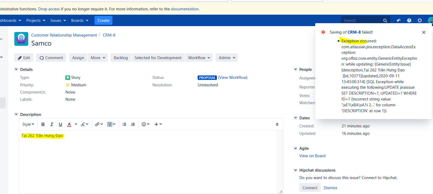Screen dimensions: 433x194
Task: Open Jira administration gear menu
Action: [420, 21]
